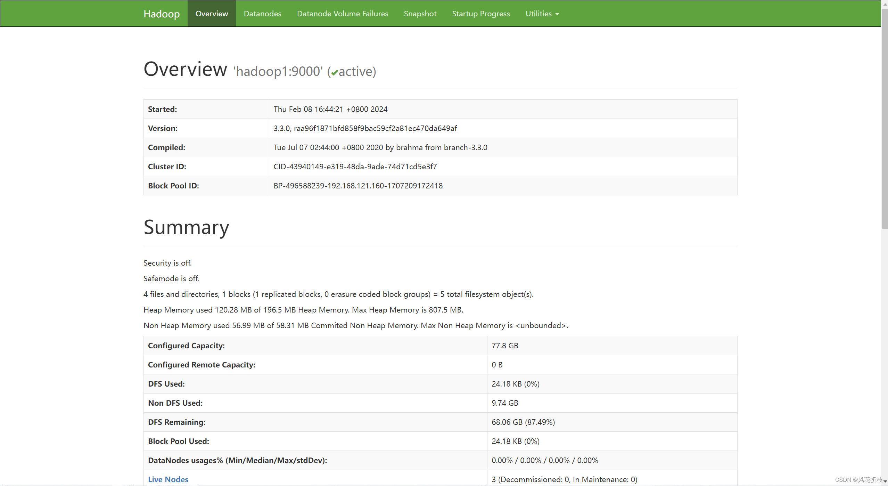Click the 'Security is off.' text
This screenshot has width=888, height=486.
point(167,263)
